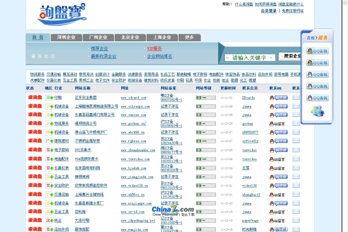Open the www.goobon.cn/ URL link
Viewport: 348px width, 232px height.
[133, 124]
